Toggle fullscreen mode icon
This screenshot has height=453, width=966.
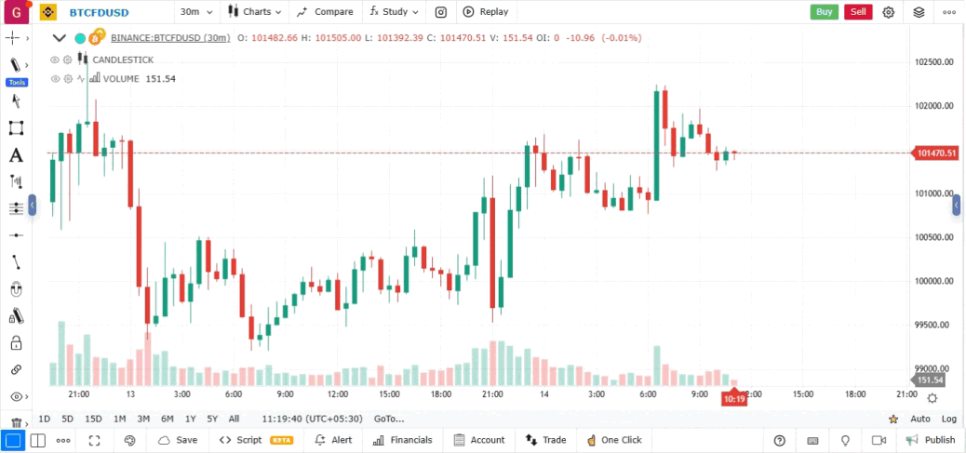point(94,440)
